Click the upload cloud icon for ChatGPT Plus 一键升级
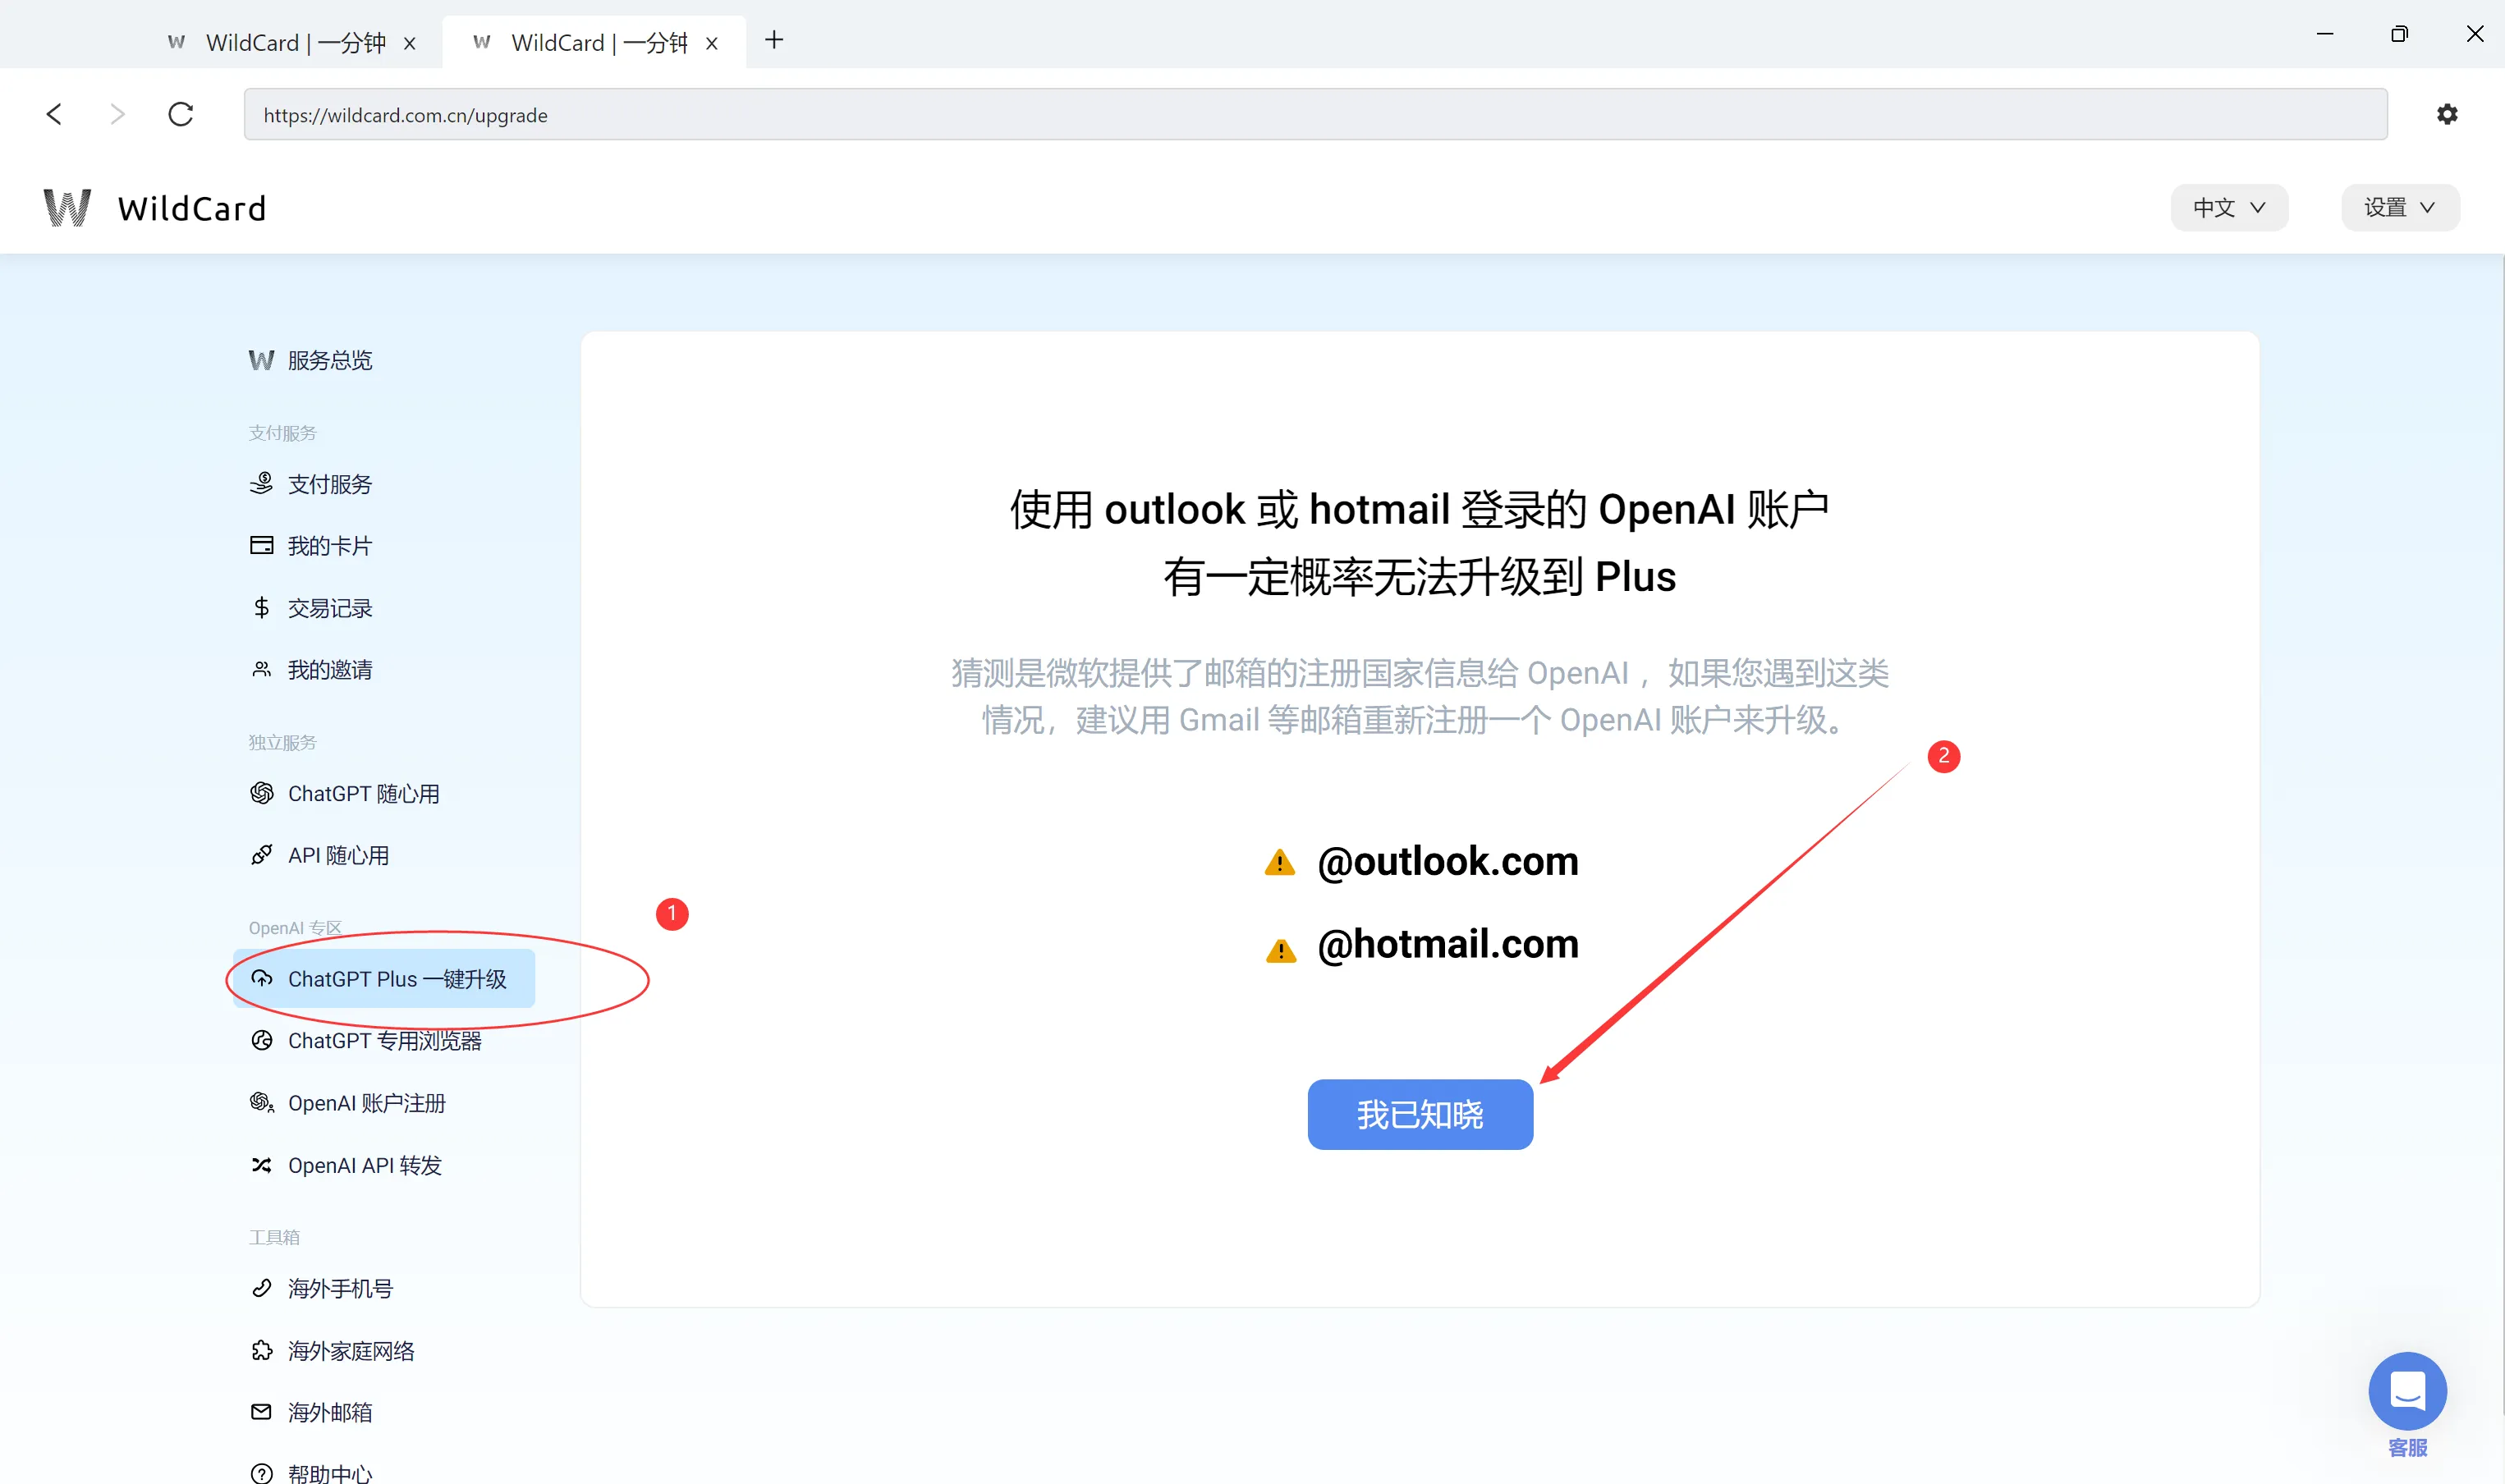 261,978
